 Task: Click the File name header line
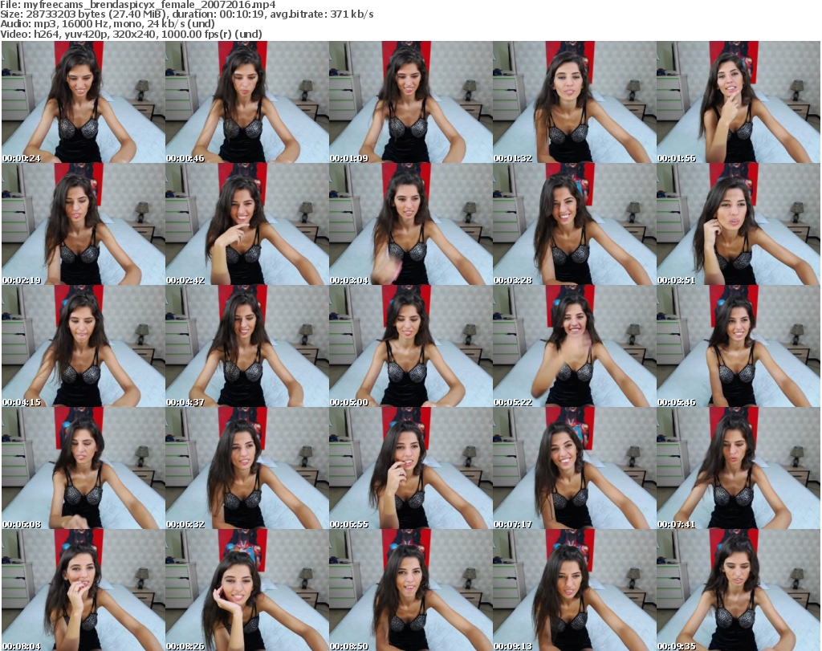(x=138, y=5)
